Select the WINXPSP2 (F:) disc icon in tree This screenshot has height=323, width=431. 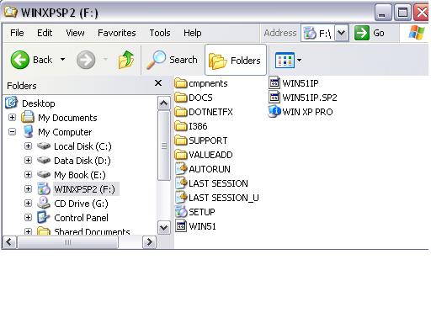pos(44,188)
